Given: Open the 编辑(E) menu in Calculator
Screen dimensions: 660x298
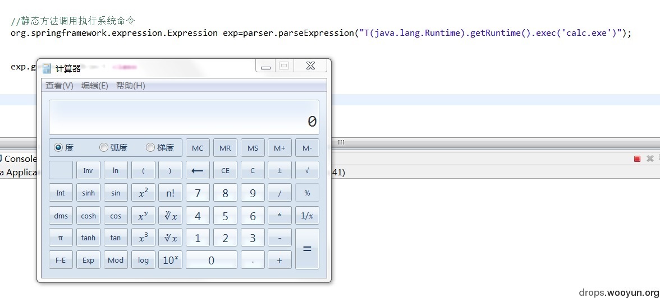Looking at the screenshot, I should [x=95, y=86].
